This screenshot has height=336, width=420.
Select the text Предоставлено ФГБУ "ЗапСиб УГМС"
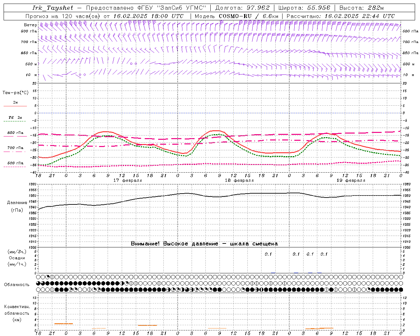tap(146, 8)
